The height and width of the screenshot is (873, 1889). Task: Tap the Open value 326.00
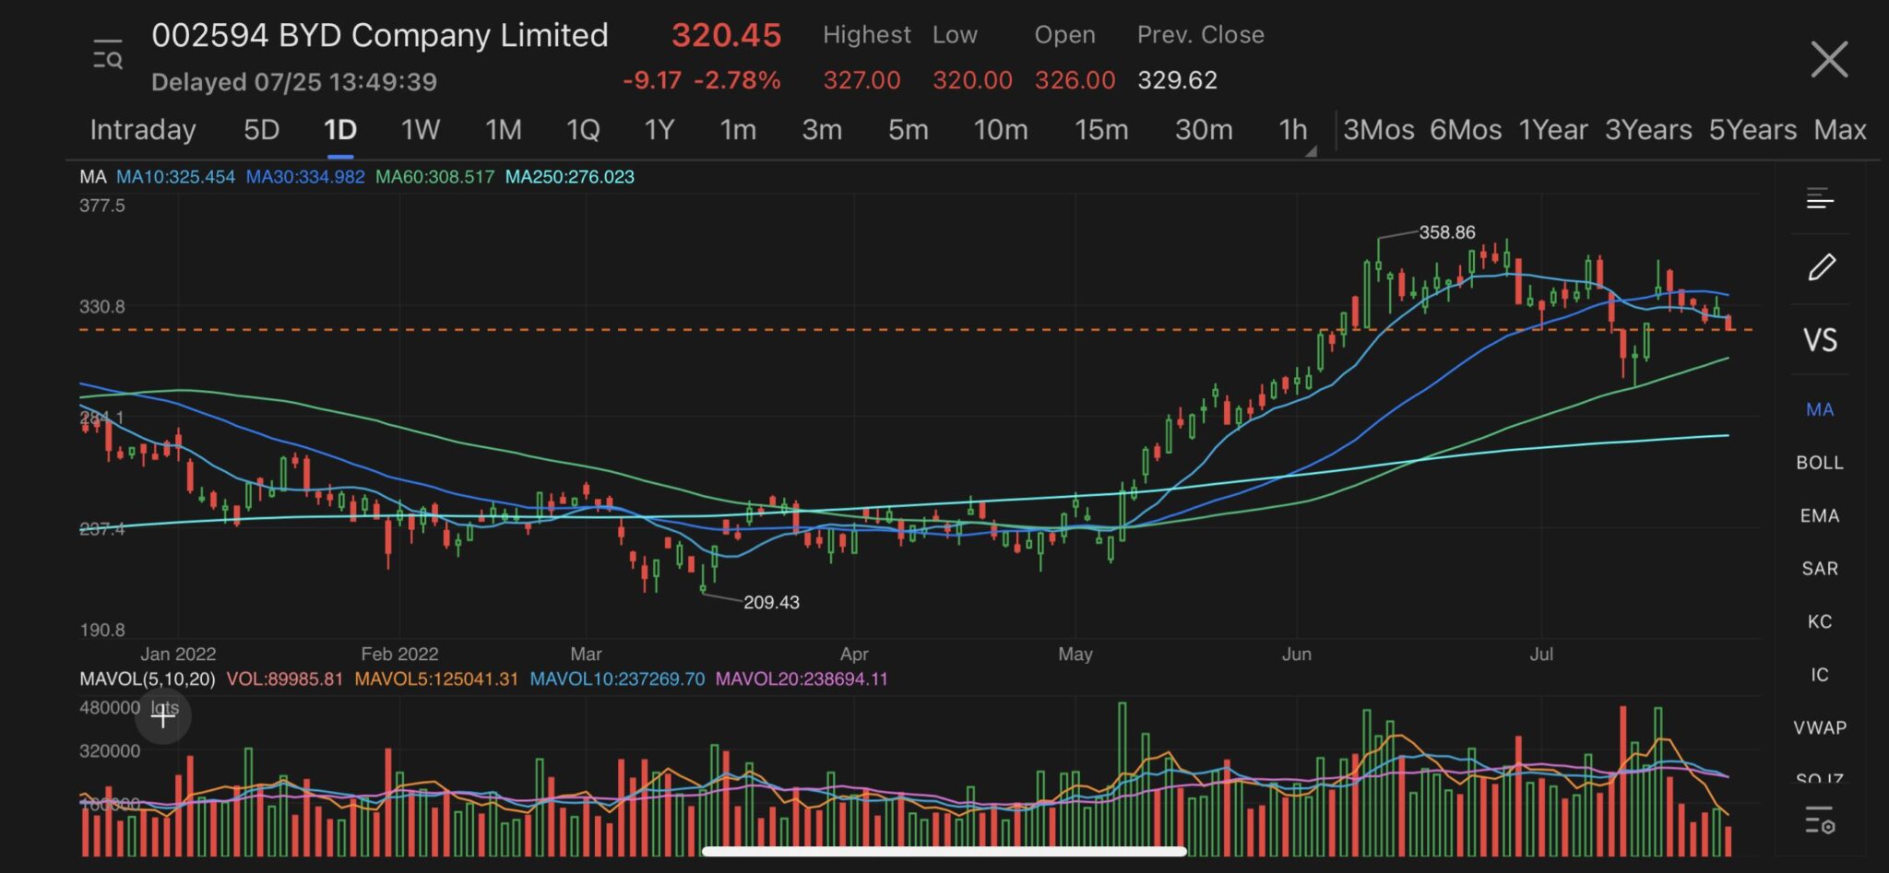point(1075,80)
